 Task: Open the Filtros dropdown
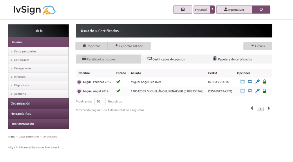[x=258, y=46]
